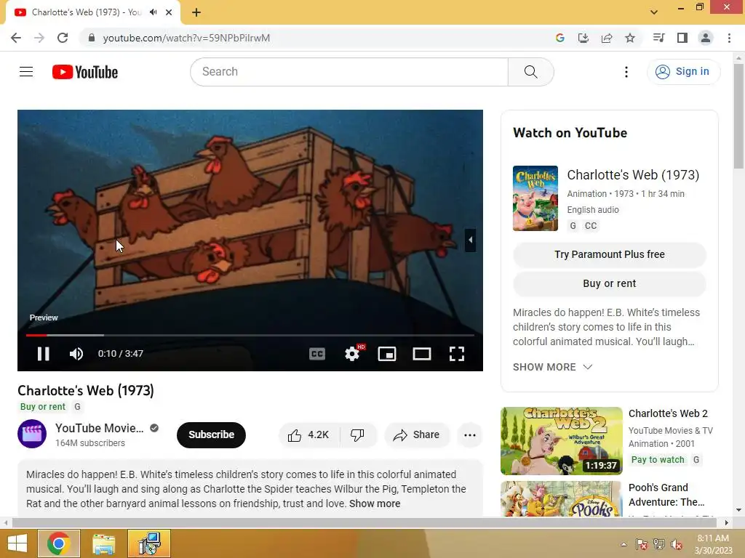Click Chrome taskbar icon
This screenshot has width=745, height=558.
tap(59, 543)
